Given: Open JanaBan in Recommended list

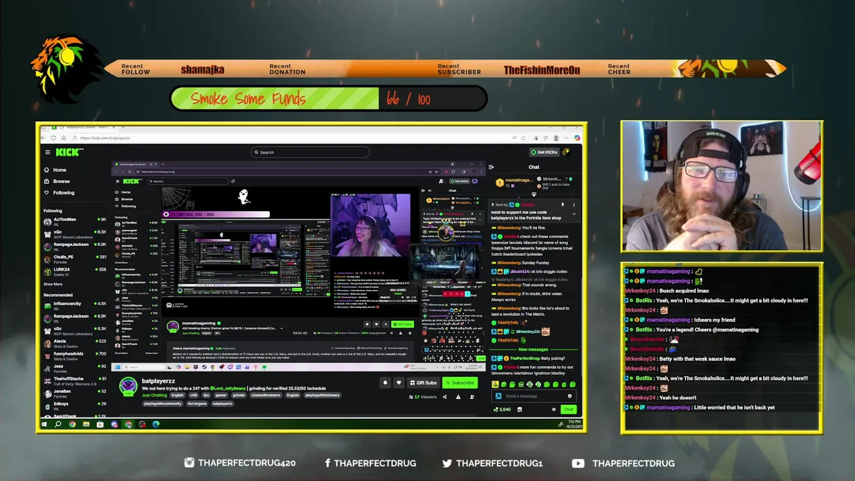Looking at the screenshot, I should click(x=75, y=393).
